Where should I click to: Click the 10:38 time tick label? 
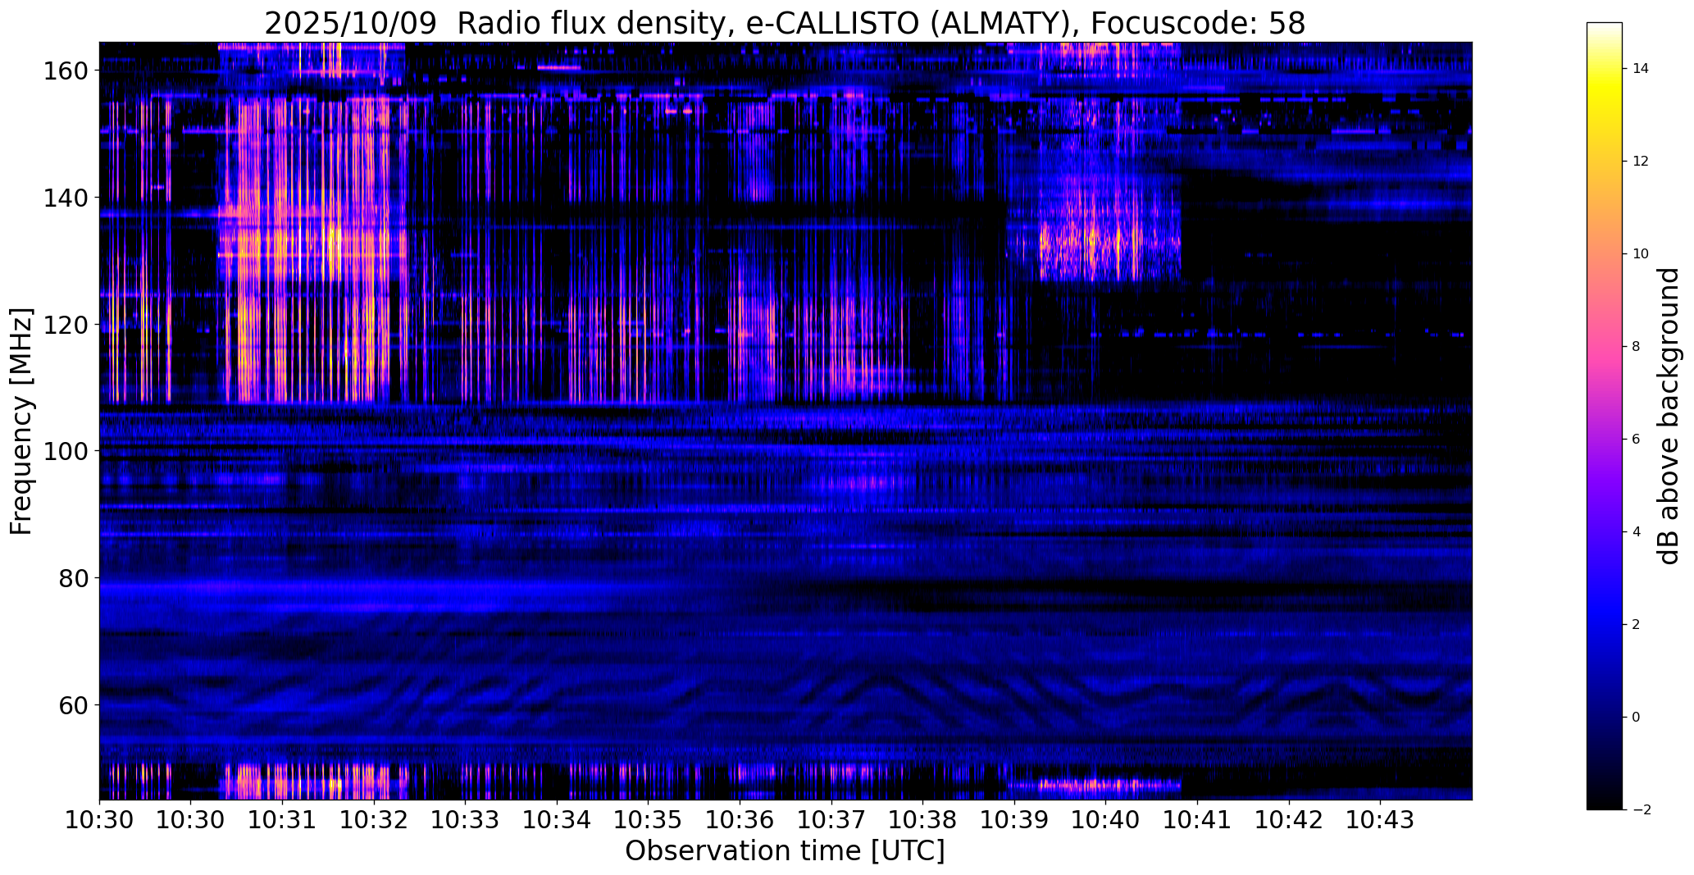(922, 820)
